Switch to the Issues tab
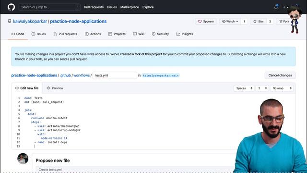This screenshot has height=173, width=307. [x=38, y=34]
